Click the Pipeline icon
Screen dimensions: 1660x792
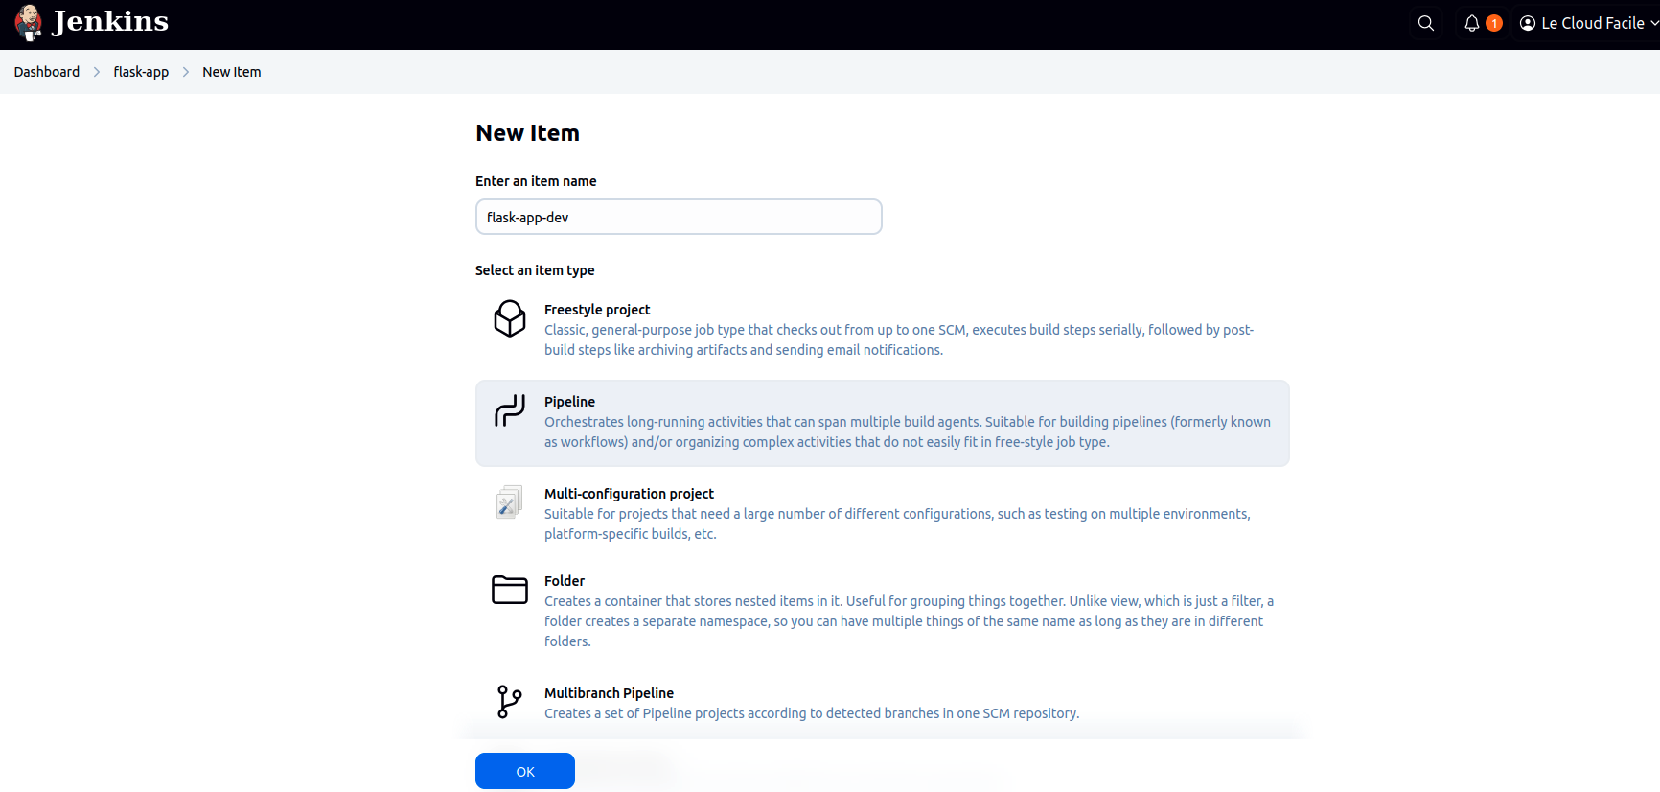(x=509, y=410)
